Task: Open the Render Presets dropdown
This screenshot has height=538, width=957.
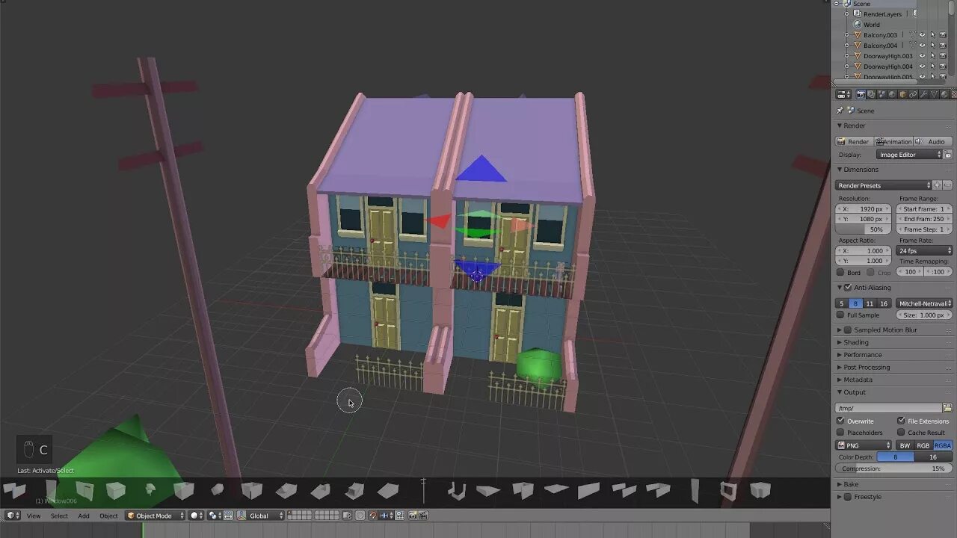Action: pyautogui.click(x=884, y=185)
